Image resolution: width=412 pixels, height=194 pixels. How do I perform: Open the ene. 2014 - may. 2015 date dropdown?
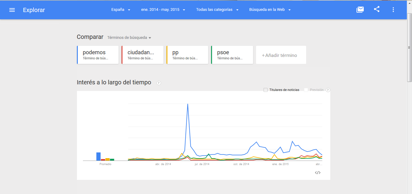[x=163, y=10]
